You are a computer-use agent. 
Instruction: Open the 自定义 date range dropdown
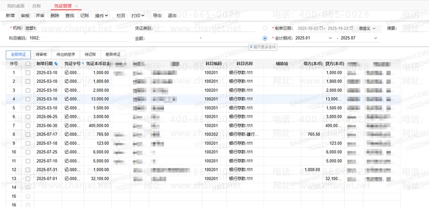(x=367, y=29)
